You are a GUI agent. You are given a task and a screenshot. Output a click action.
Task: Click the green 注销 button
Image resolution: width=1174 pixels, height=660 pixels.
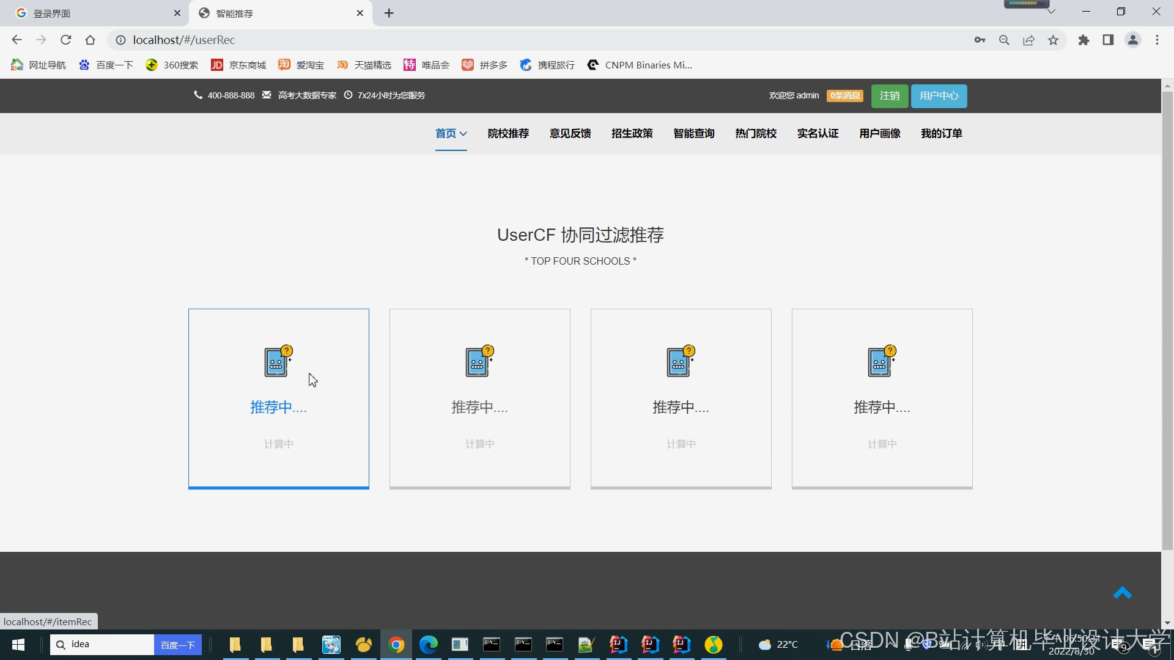[889, 96]
